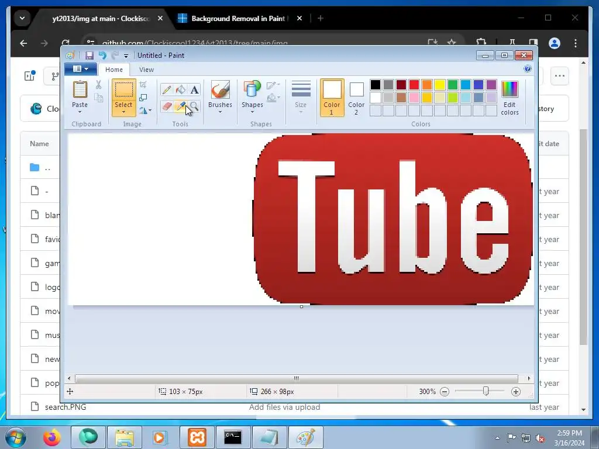
Task: Switch to the View ribbon tab
Action: 146,70
